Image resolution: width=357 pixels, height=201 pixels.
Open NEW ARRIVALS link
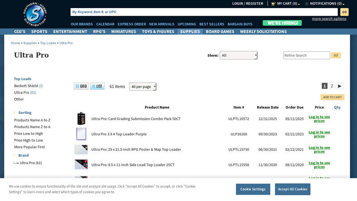[x=162, y=24]
